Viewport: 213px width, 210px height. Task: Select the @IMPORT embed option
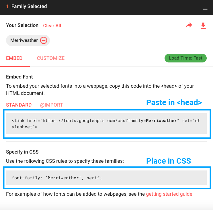[x=52, y=105]
